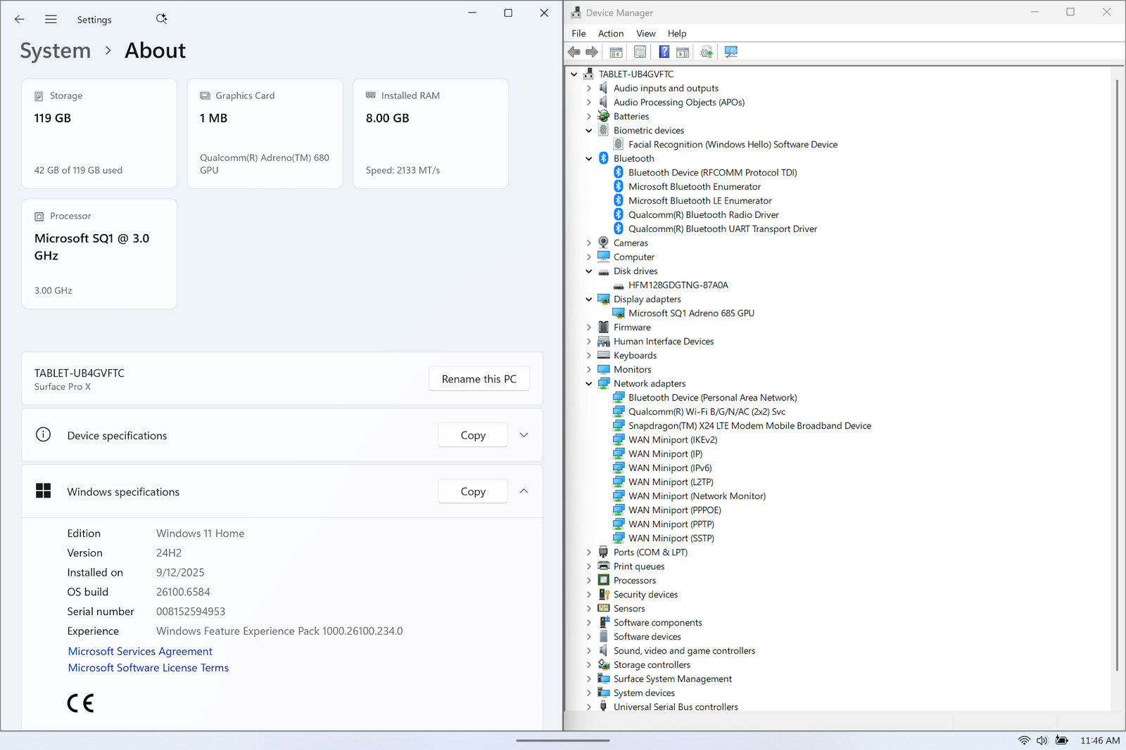The height and width of the screenshot is (750, 1126).
Task: Select Microsoft SQ1 Adreno 685 GPU
Action: (691, 313)
